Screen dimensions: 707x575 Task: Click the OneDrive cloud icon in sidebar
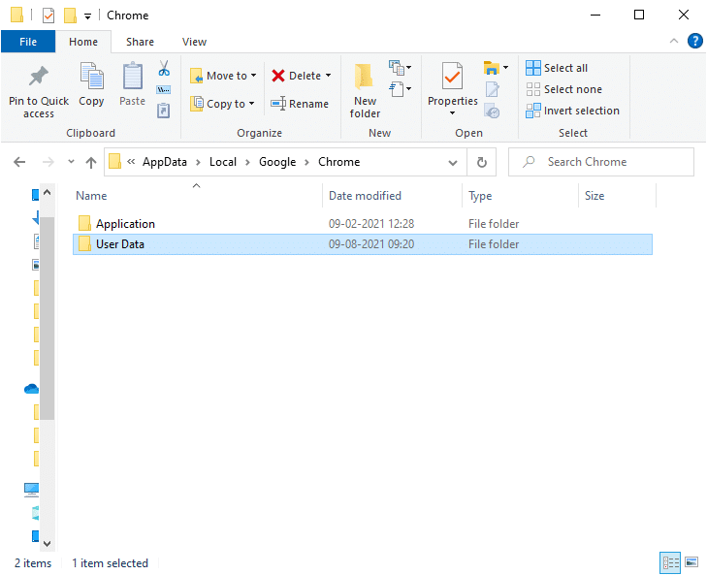pyautogui.click(x=32, y=389)
